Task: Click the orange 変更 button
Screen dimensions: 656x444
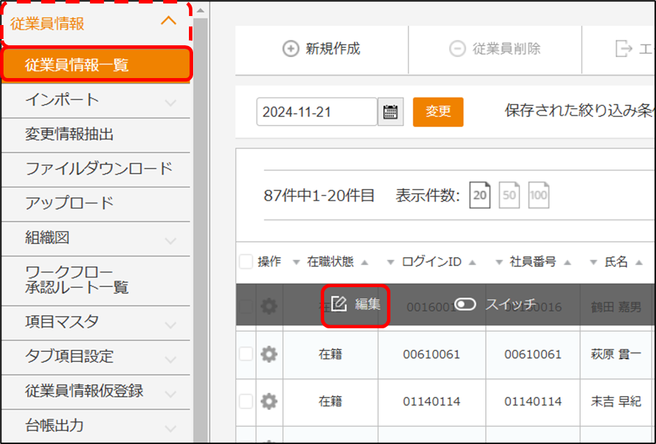Action: (438, 112)
